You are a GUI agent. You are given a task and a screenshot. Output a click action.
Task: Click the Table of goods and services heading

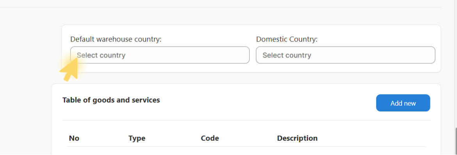(111, 100)
